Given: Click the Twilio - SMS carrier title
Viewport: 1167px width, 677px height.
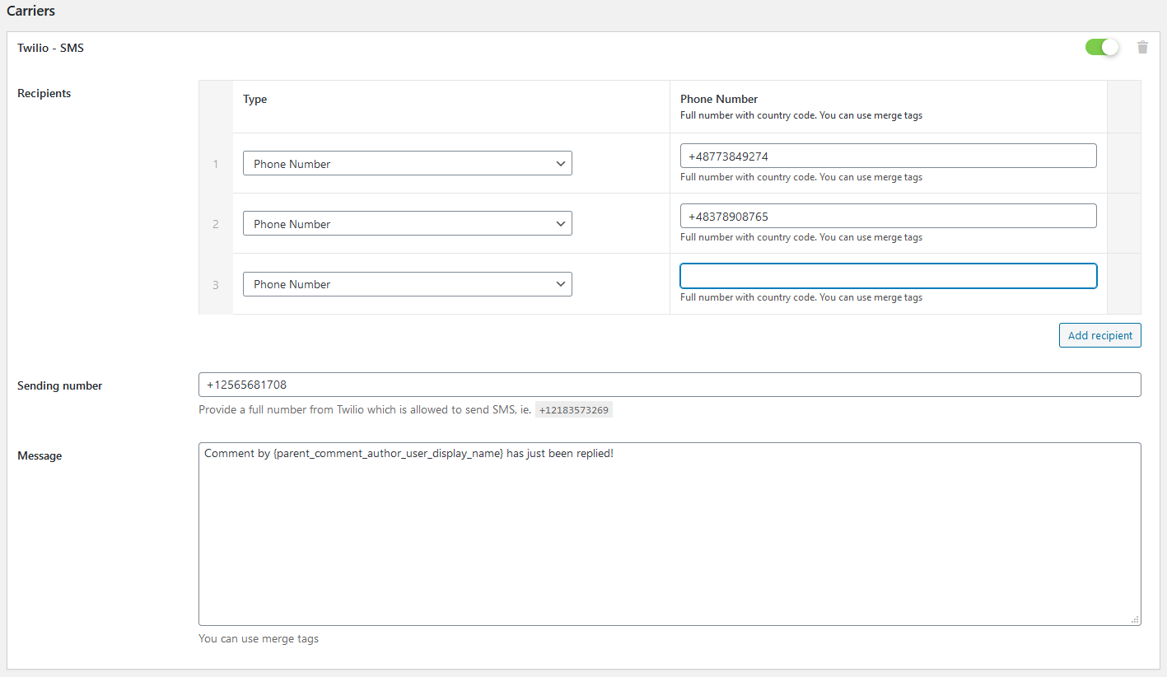Looking at the screenshot, I should pyautogui.click(x=51, y=48).
